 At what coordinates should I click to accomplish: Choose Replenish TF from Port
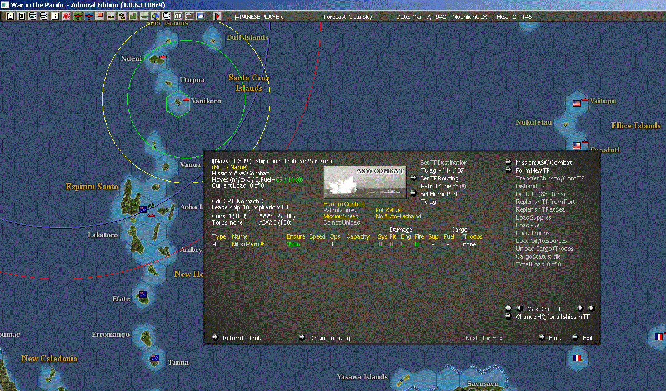pyautogui.click(x=545, y=202)
